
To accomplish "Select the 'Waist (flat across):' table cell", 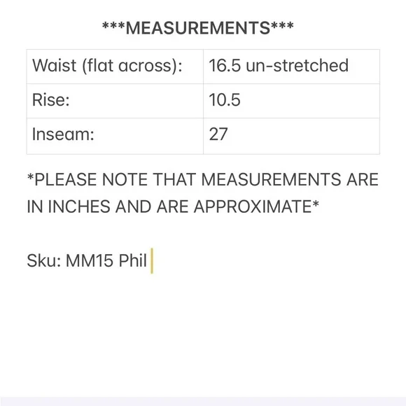I will 115,66.
